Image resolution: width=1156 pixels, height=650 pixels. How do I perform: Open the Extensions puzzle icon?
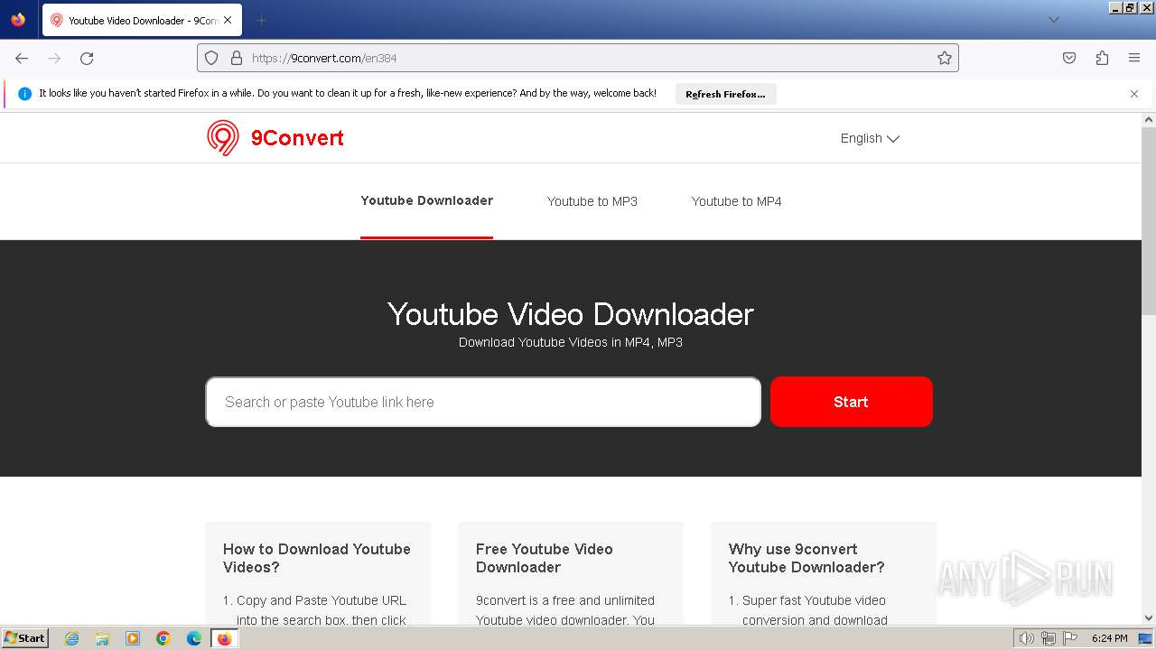pyautogui.click(x=1102, y=58)
